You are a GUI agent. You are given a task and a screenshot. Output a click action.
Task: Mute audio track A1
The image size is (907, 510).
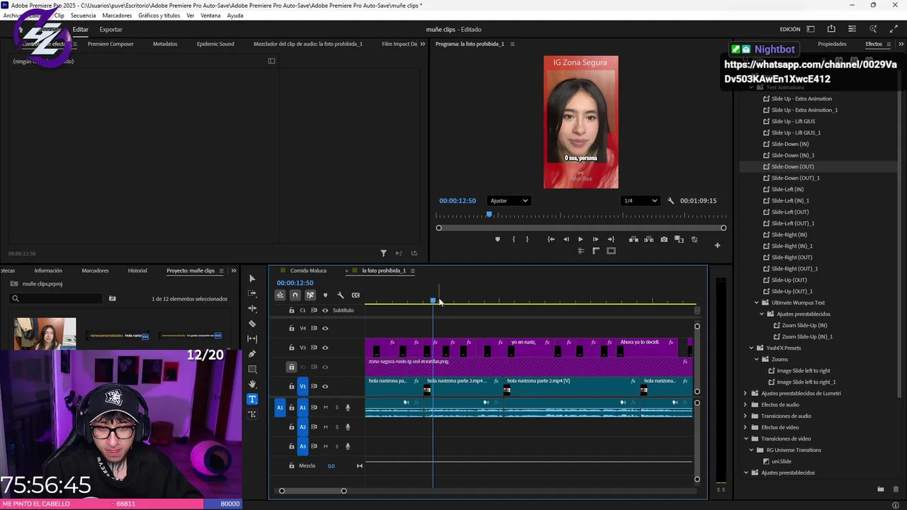click(325, 408)
